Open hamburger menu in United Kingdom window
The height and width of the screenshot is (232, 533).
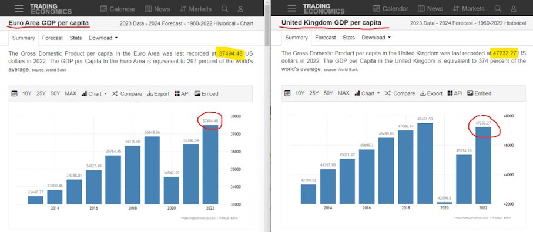tap(291, 8)
